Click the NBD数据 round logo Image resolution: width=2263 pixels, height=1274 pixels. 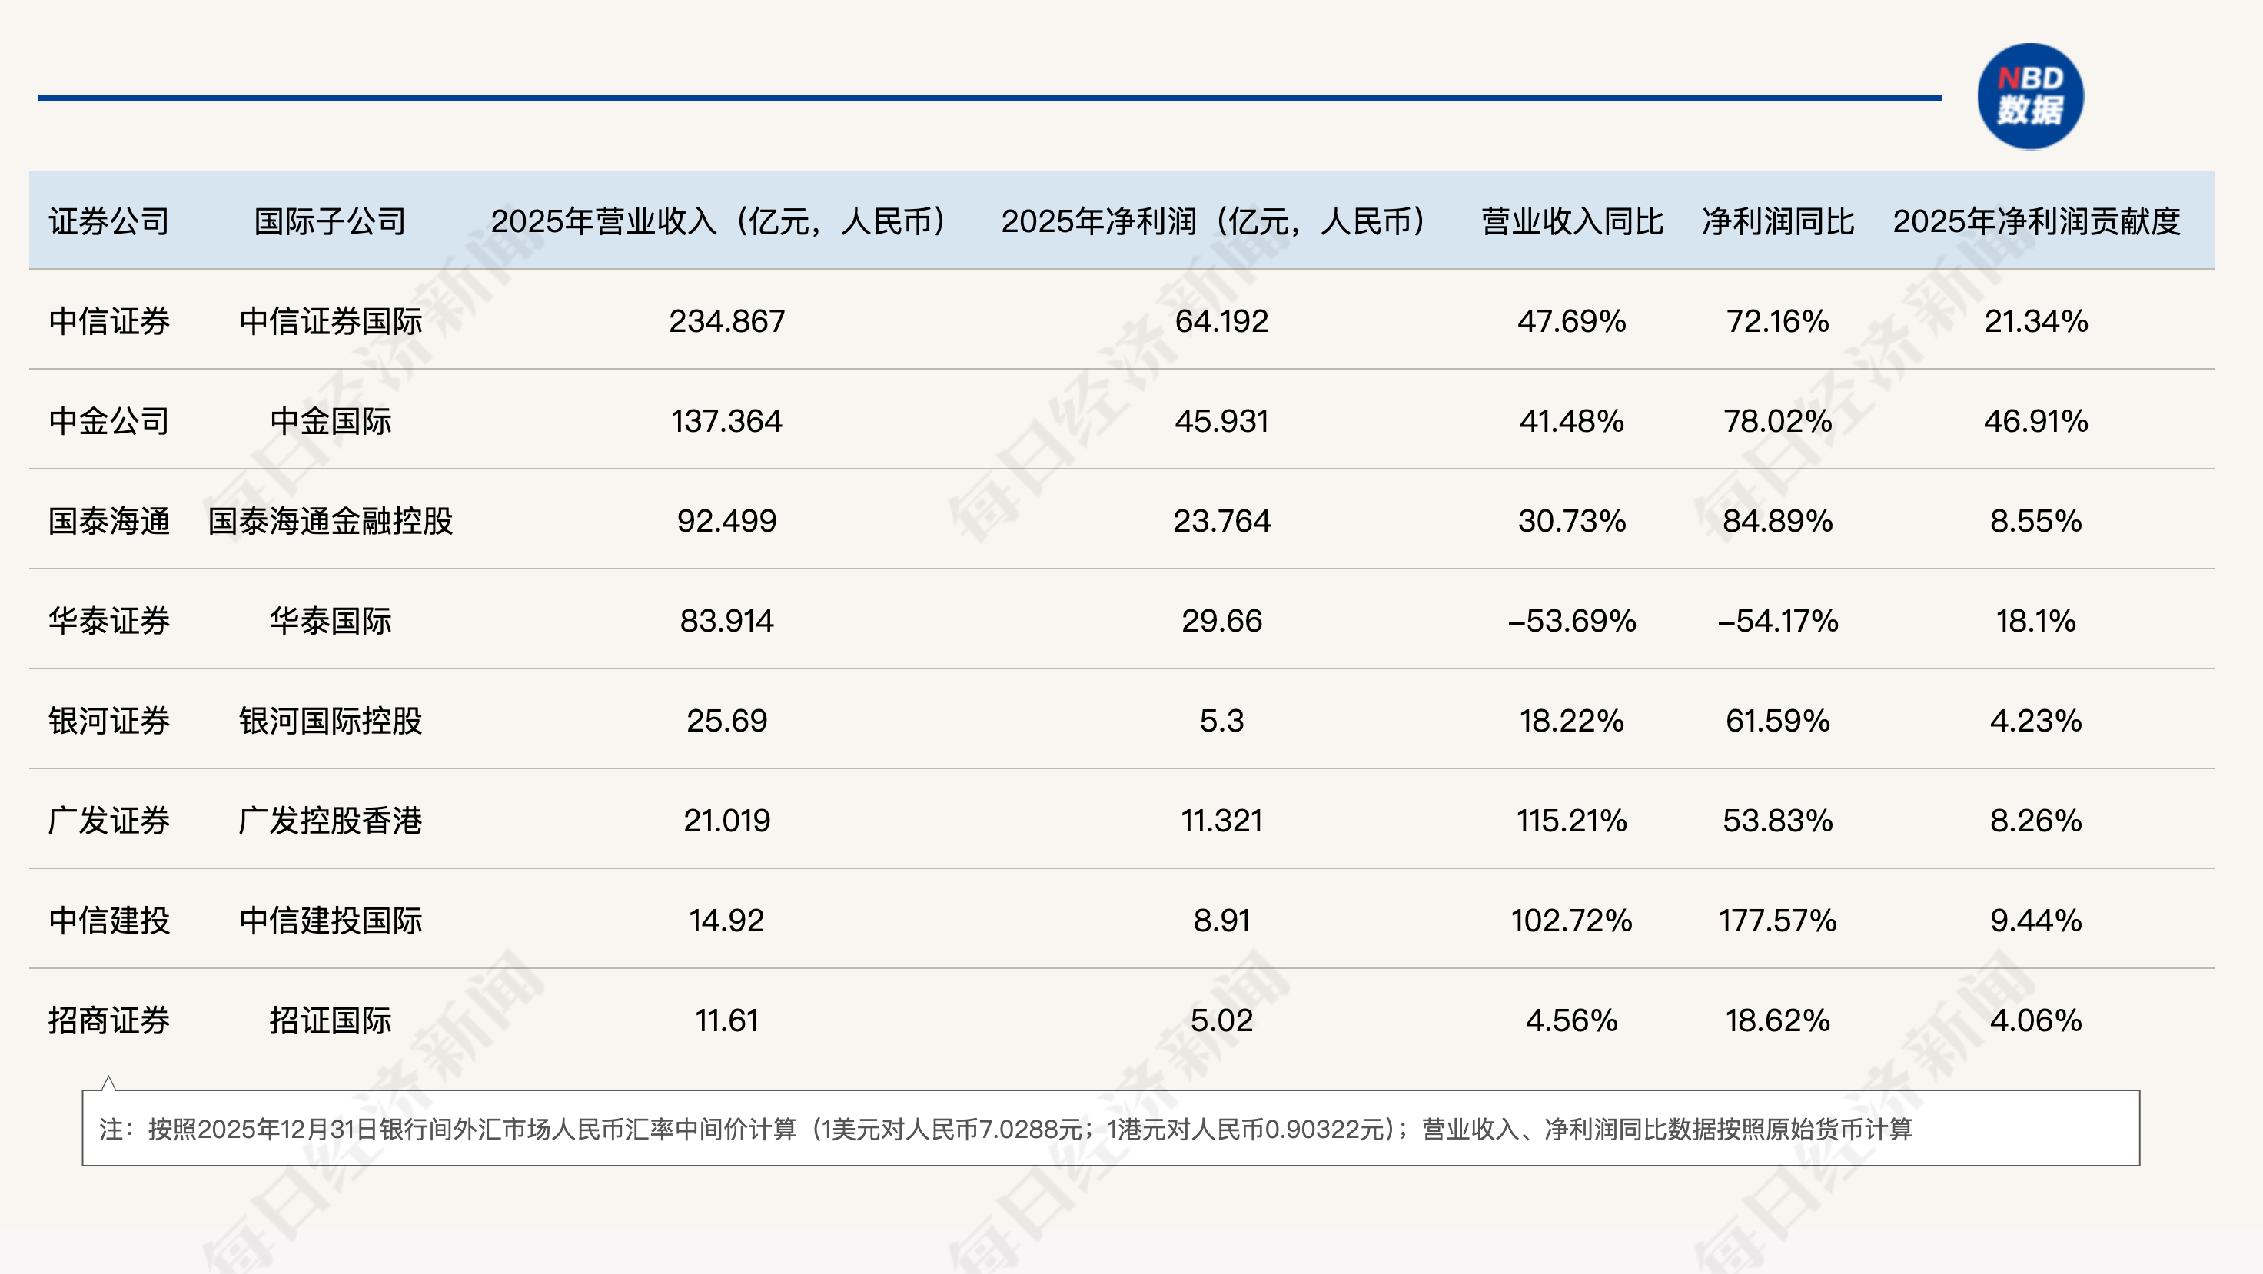click(x=2029, y=96)
